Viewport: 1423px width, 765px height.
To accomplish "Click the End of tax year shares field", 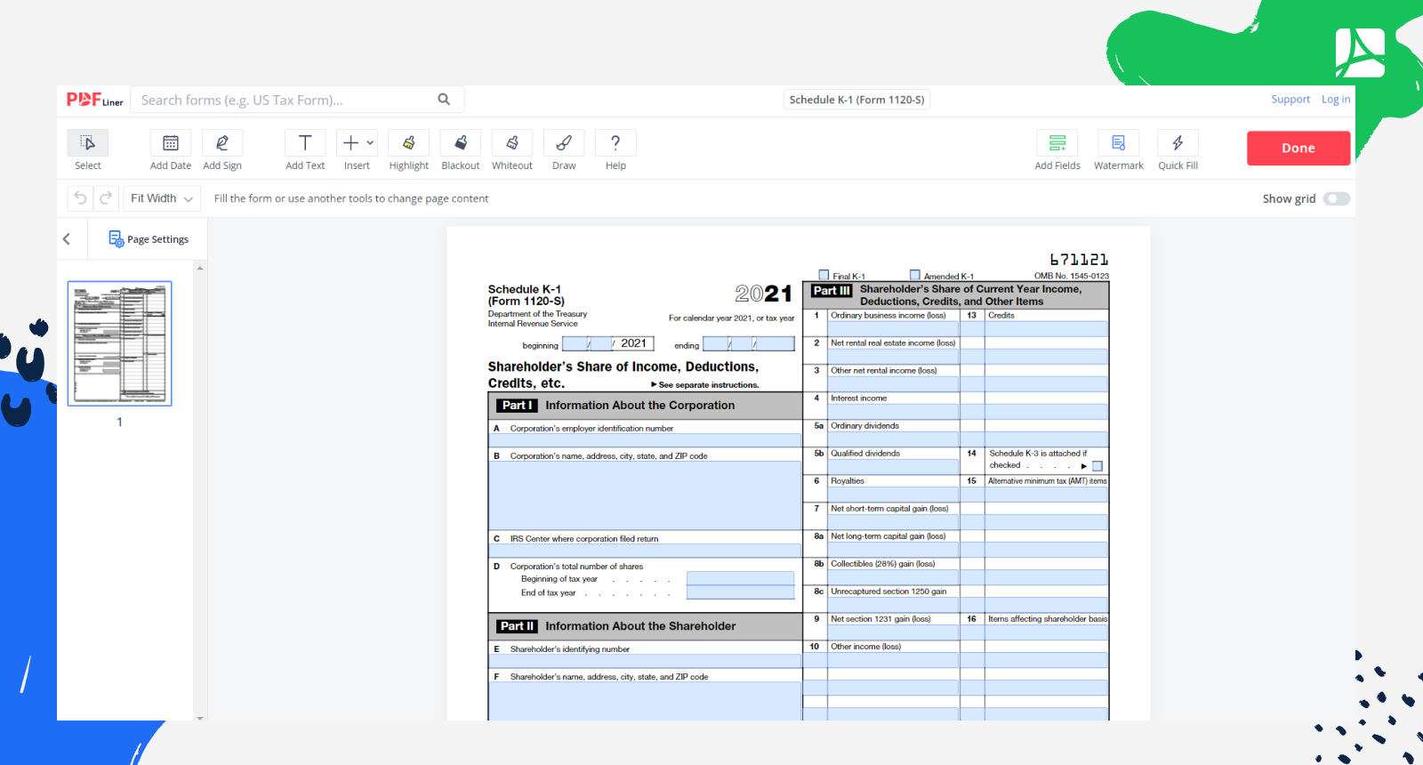I will [x=740, y=592].
